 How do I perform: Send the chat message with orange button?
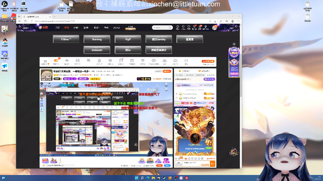[x=212, y=164]
